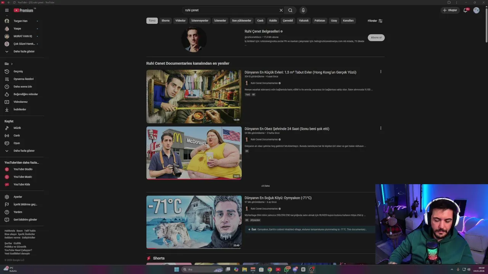Viewport: 488px width, 274px height.
Task: Select the Pakistan filter chip
Action: click(x=320, y=21)
